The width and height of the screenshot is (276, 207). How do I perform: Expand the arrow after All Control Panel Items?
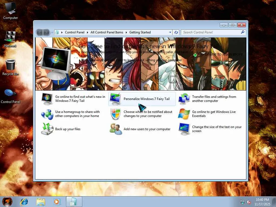point(126,32)
